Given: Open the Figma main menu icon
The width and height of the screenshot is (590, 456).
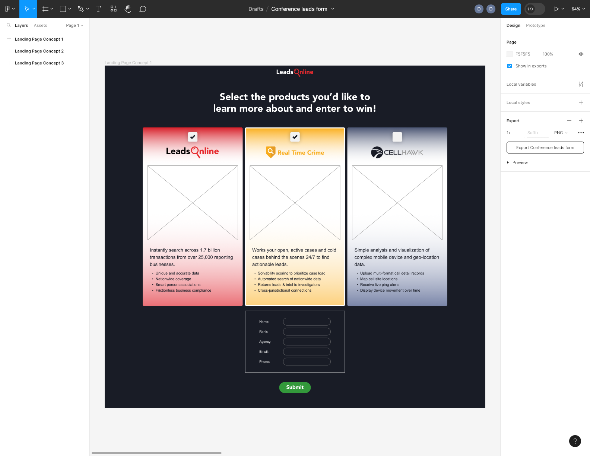Looking at the screenshot, I should [x=7, y=9].
